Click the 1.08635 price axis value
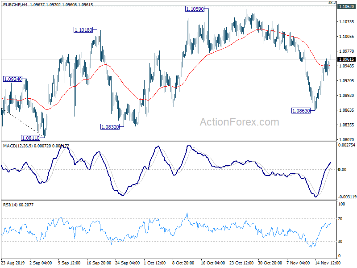 coord(347,110)
